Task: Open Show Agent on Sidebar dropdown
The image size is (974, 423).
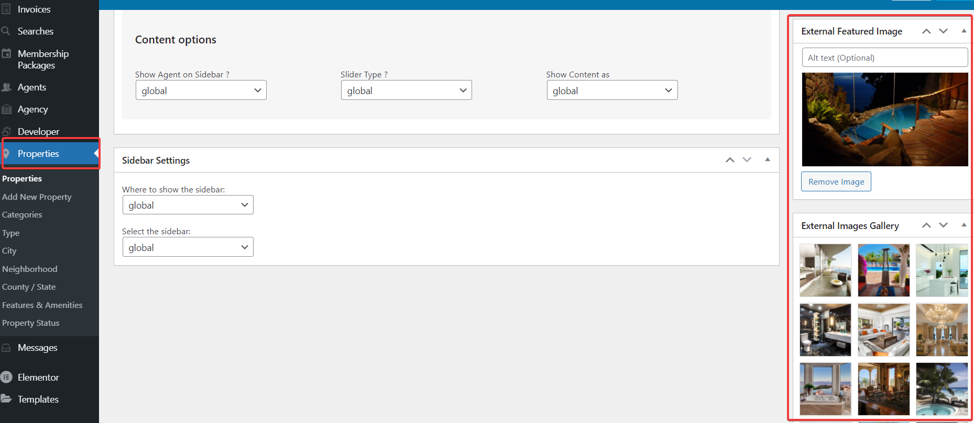Action: (x=201, y=90)
